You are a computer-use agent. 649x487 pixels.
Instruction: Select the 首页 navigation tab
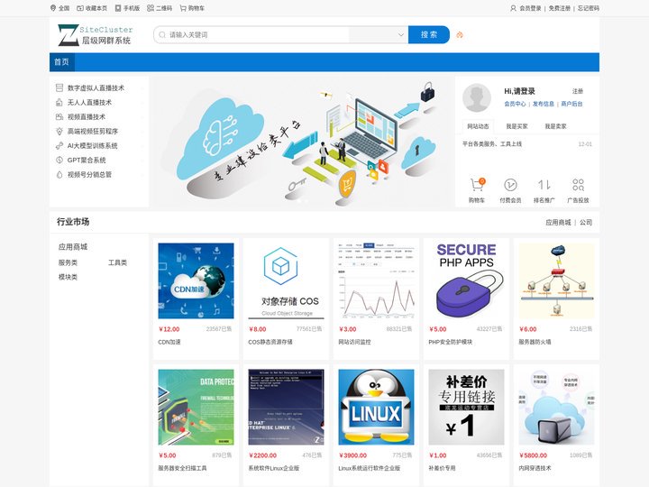61,62
